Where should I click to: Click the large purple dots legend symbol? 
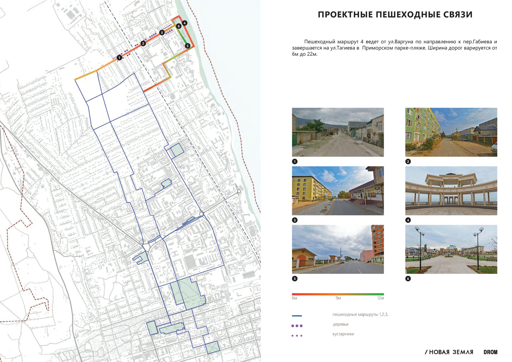pos(297,326)
